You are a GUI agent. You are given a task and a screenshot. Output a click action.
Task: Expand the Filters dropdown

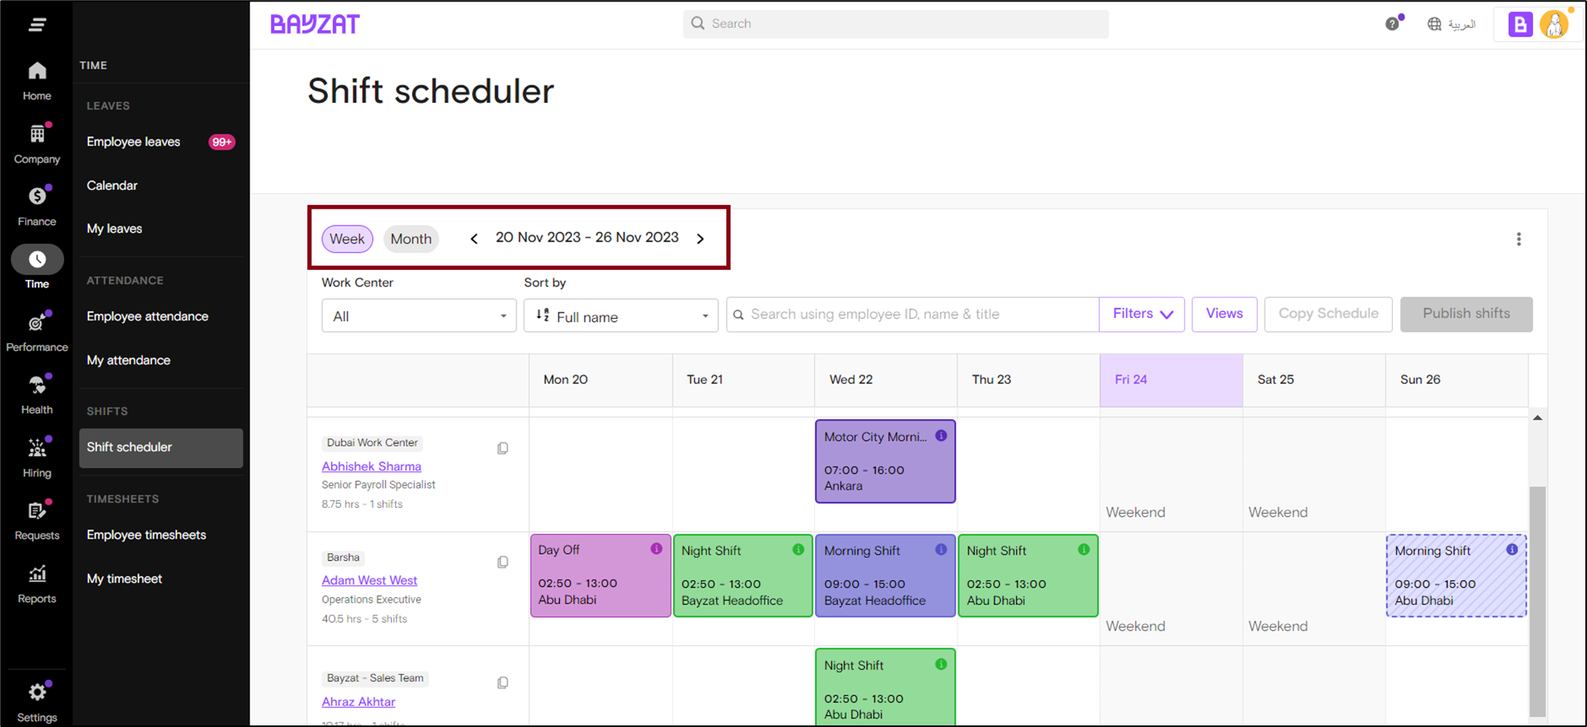[1142, 314]
